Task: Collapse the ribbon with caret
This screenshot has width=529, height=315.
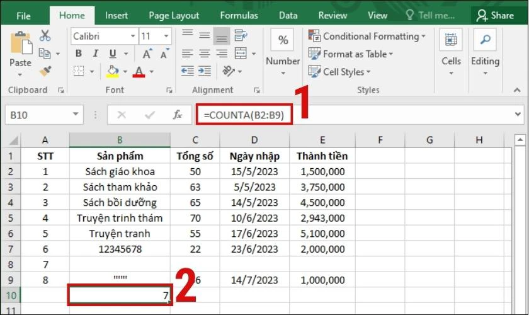Action: coord(517,90)
